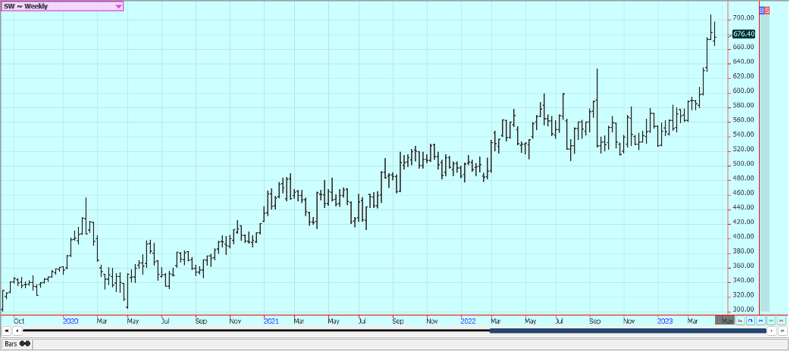The image size is (790, 351).
Task: Click the 2023 year label on the time axis
Action: [x=666, y=320]
